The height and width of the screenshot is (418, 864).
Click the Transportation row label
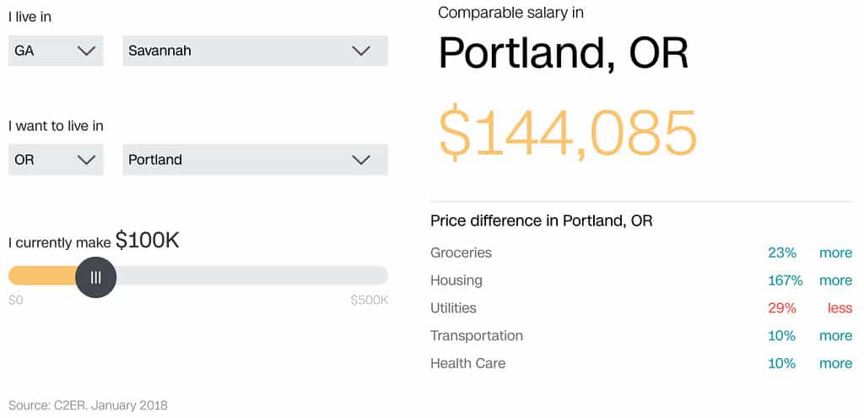pos(477,336)
